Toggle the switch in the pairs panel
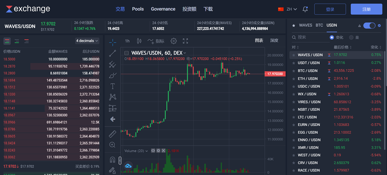387x175 pixels. tap(369, 26)
